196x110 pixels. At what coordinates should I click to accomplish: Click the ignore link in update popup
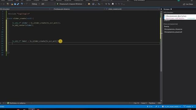pos(191,18)
